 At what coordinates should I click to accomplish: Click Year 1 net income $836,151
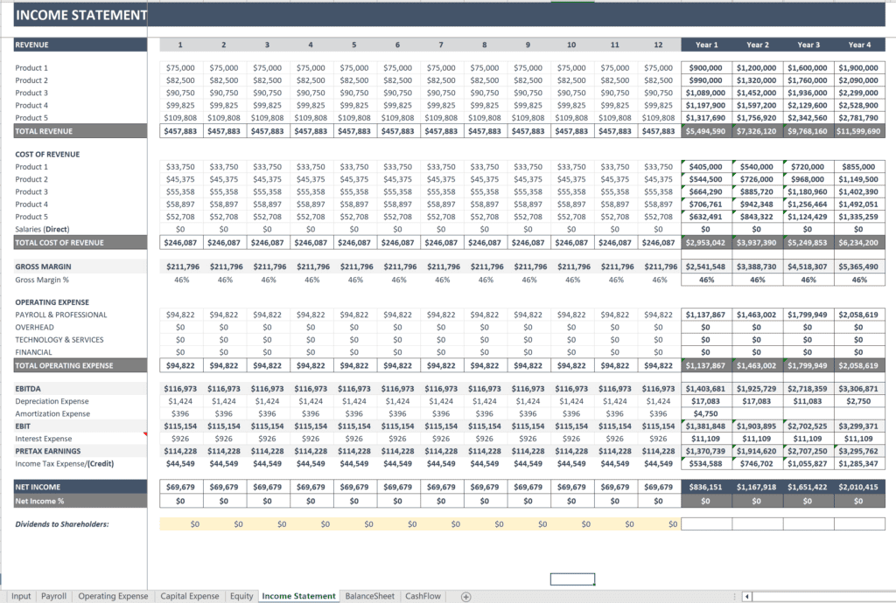tap(706, 487)
